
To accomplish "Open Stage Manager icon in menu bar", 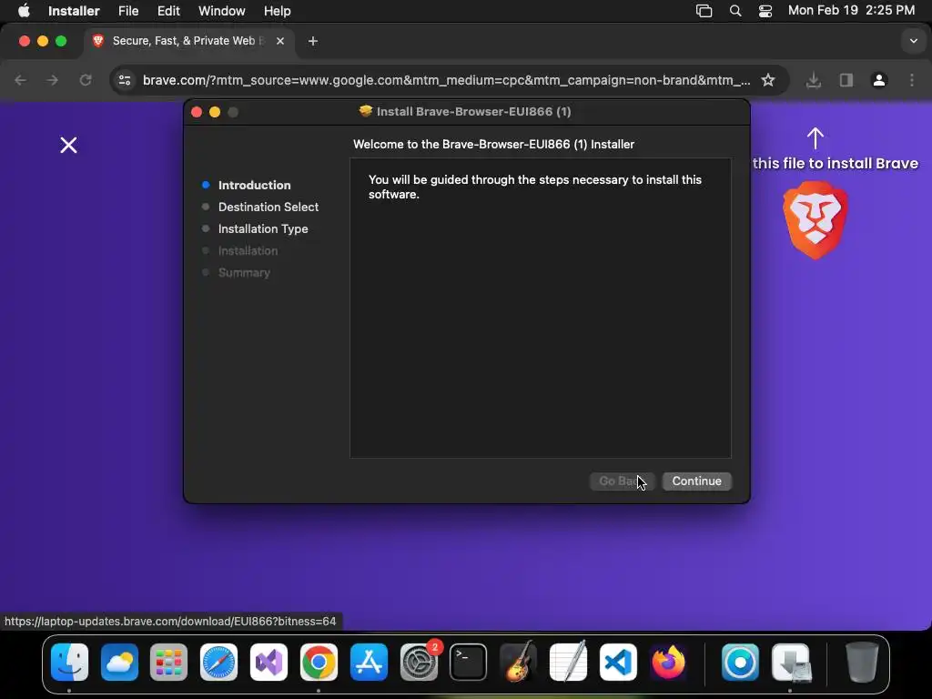I will 704,11.
